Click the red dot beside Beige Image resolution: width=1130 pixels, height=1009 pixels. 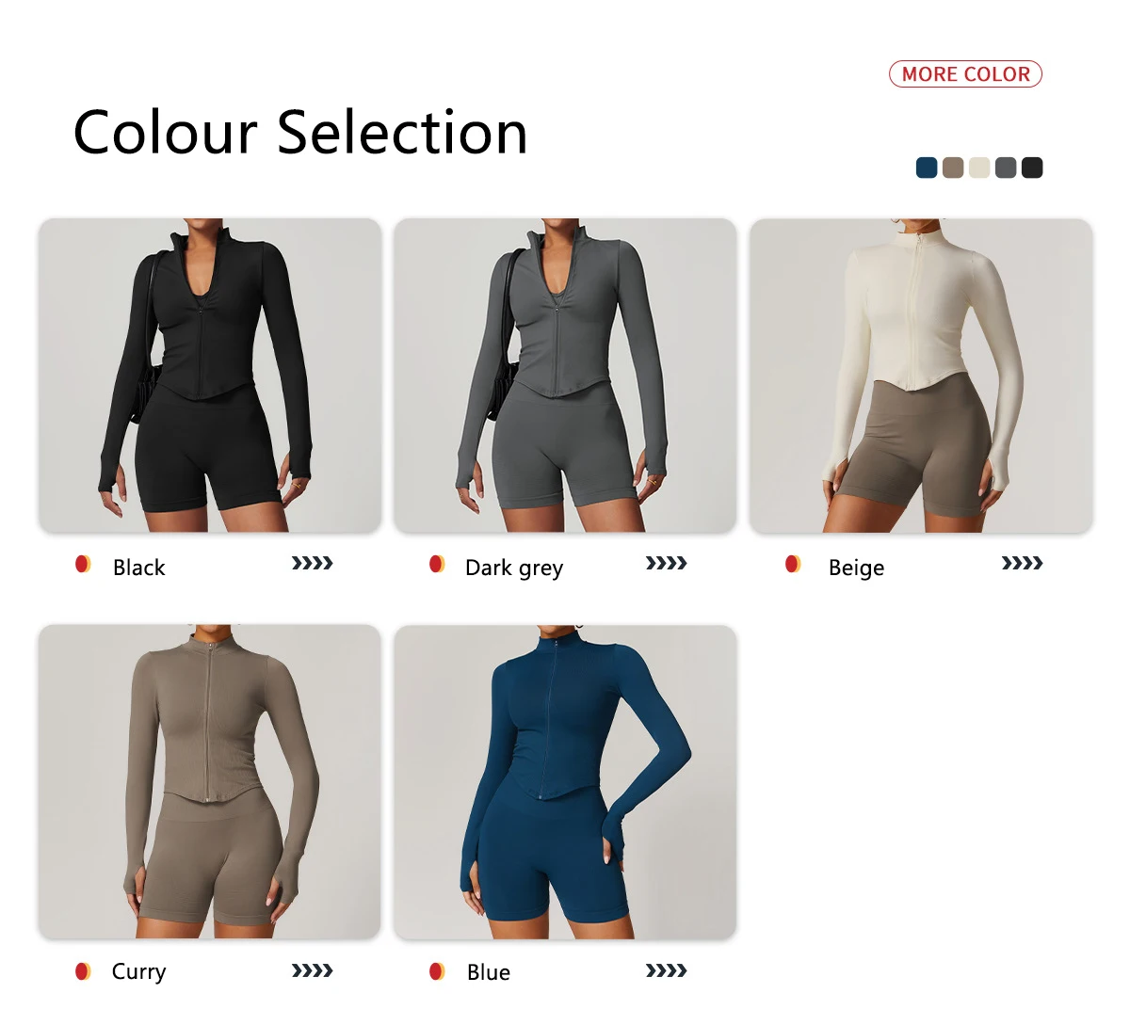coord(793,564)
